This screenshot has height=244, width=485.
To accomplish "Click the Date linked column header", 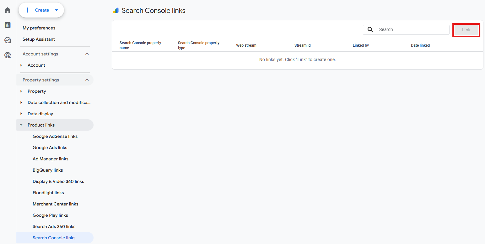I will pos(420,45).
